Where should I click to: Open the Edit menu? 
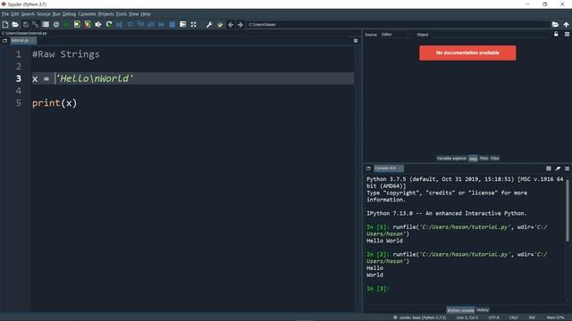(15, 14)
